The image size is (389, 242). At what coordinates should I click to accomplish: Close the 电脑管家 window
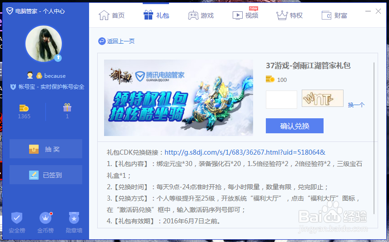coord(378,11)
